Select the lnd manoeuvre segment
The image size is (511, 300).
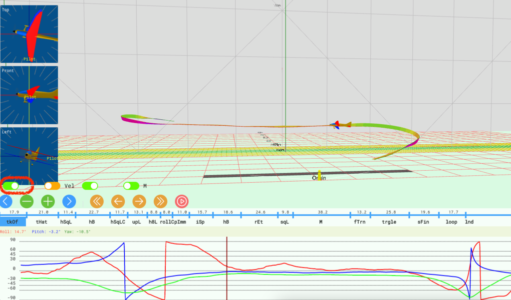[x=469, y=222]
